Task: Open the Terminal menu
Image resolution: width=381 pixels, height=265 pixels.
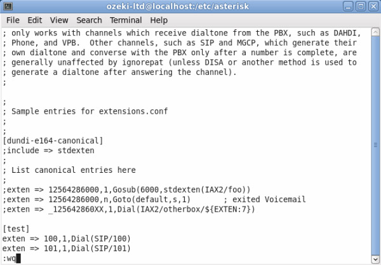Action: [x=126, y=20]
